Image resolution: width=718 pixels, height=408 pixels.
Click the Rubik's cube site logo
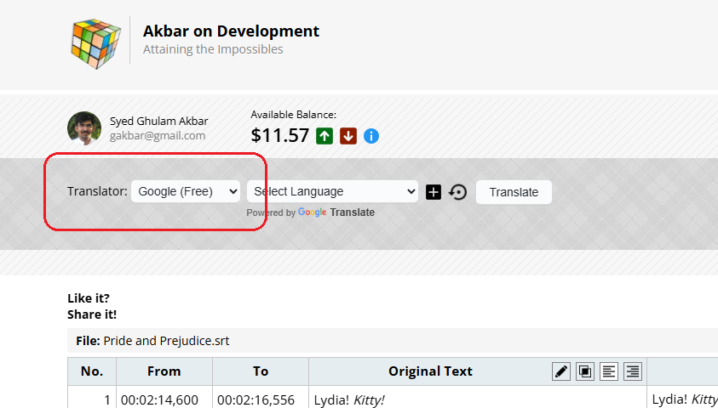point(96,40)
